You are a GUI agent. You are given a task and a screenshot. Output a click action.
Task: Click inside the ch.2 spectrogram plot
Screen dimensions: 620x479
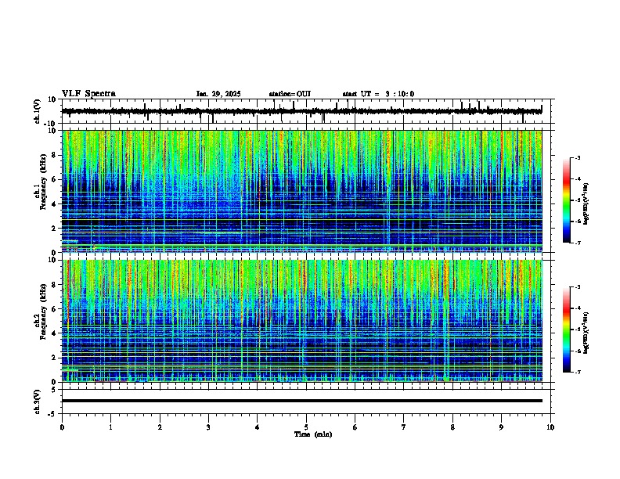[302, 321]
